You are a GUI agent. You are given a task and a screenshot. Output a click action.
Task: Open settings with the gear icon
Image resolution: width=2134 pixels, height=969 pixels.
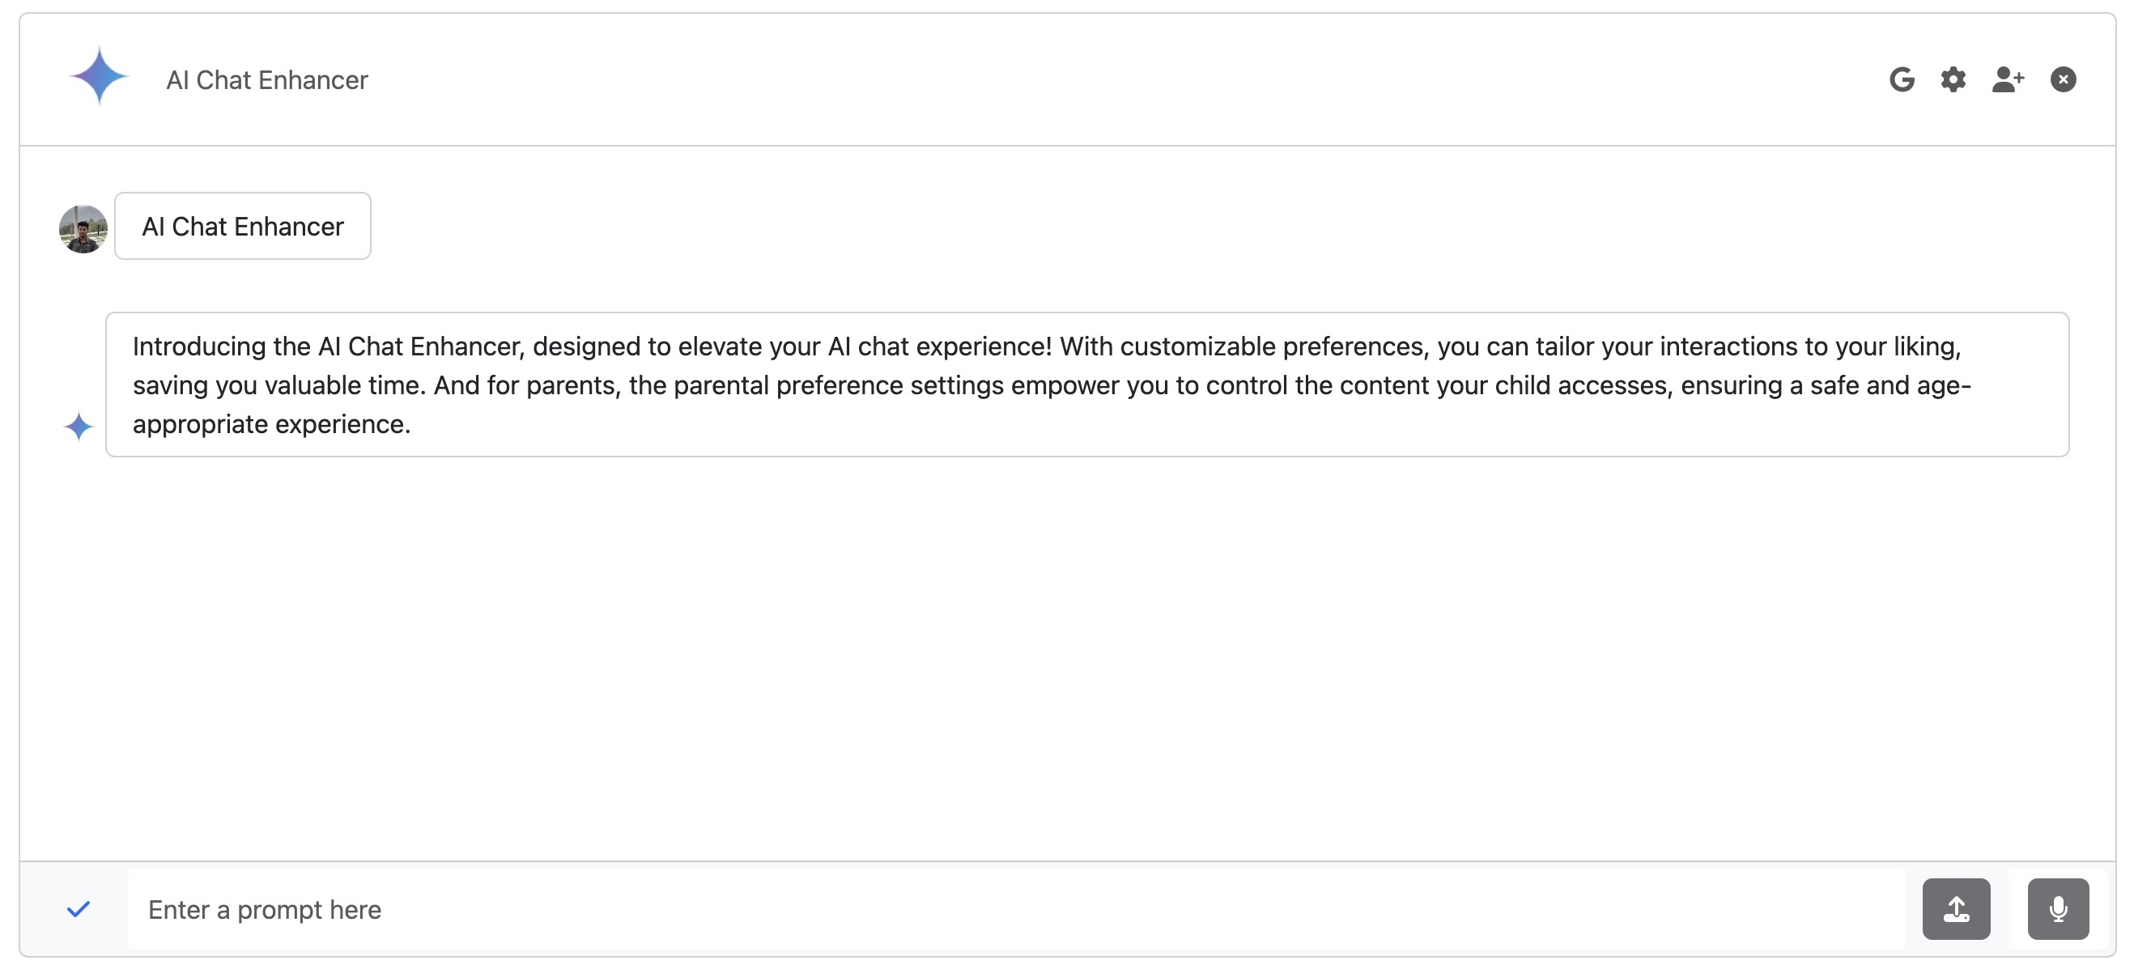tap(1953, 79)
